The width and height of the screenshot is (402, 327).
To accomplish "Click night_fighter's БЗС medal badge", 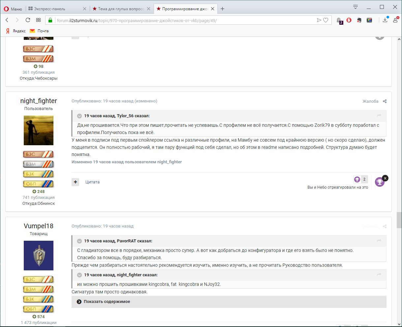I will 38,154.
